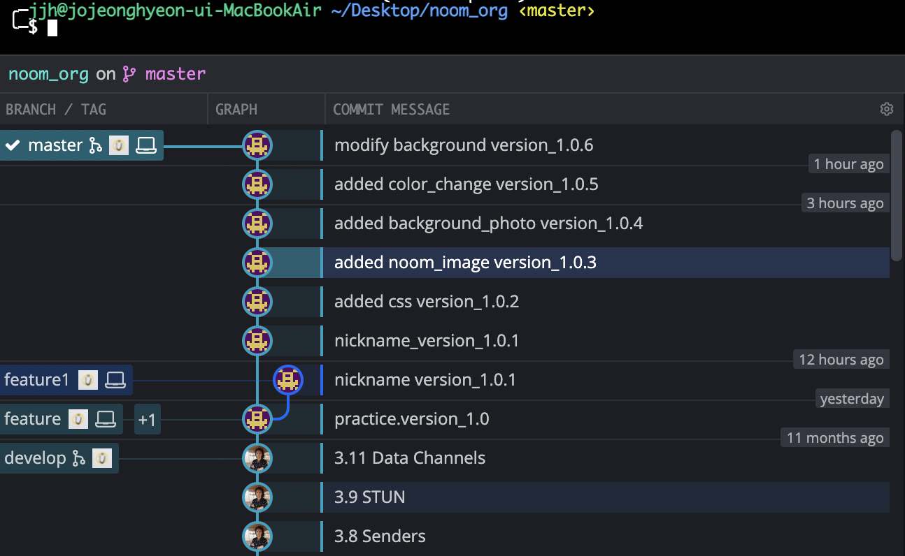The height and width of the screenshot is (556, 905).
Task: Click the highlighted commit node for 'nickname version_1.0.1'
Action: tap(290, 380)
